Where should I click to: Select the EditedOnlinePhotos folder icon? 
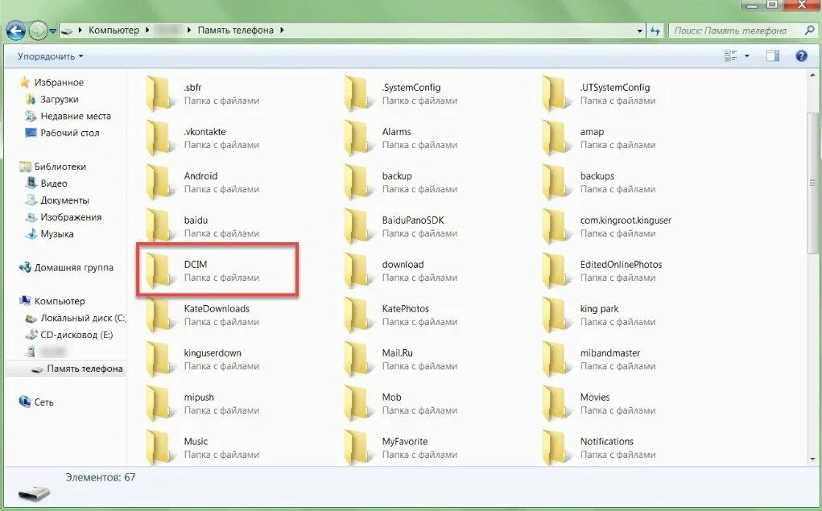point(556,270)
